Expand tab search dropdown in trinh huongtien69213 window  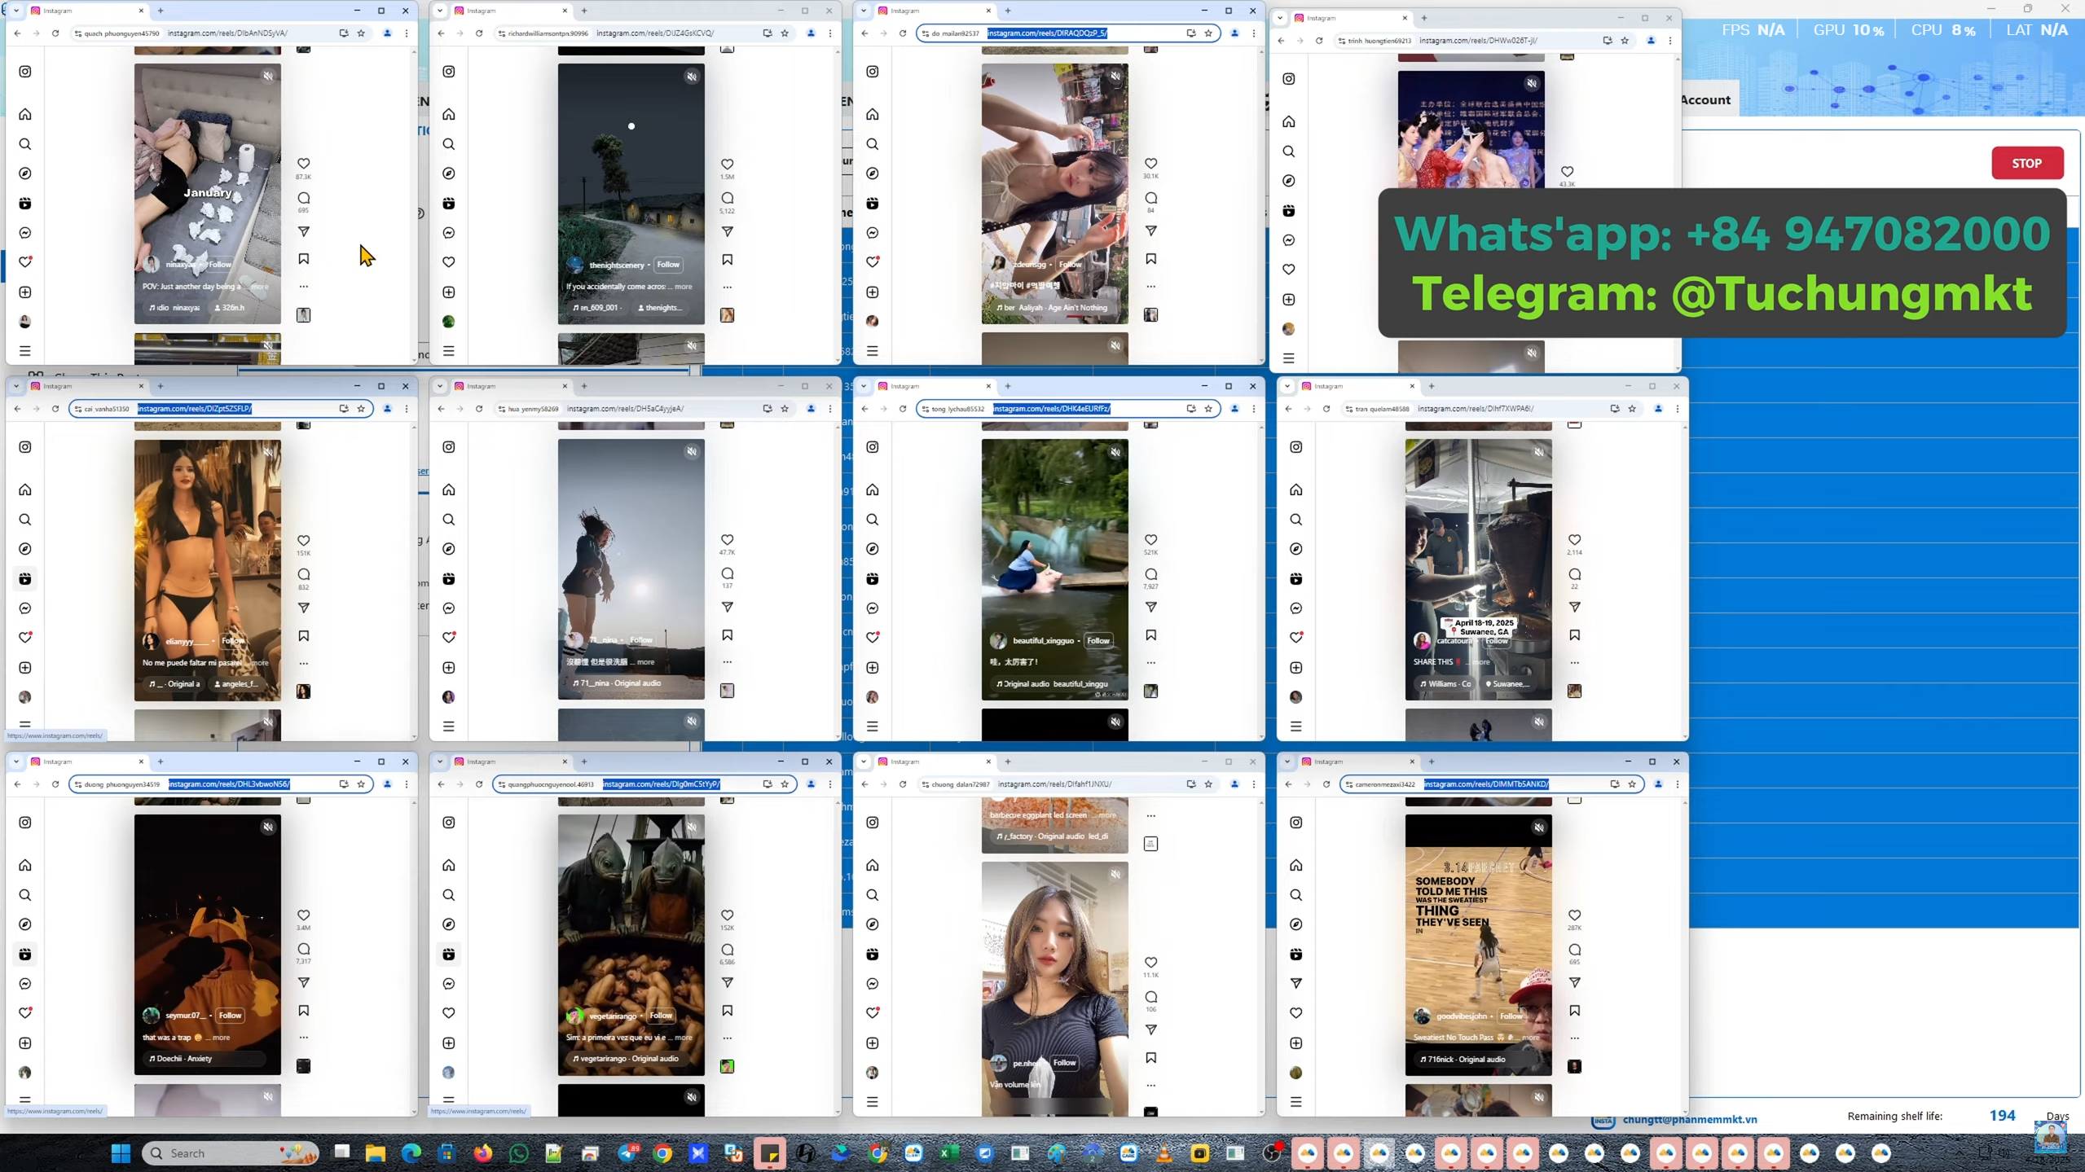click(x=1280, y=18)
